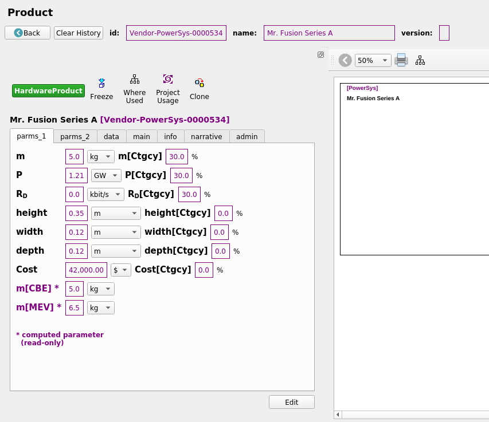
Task: Click the empty version field
Action: (x=444, y=33)
